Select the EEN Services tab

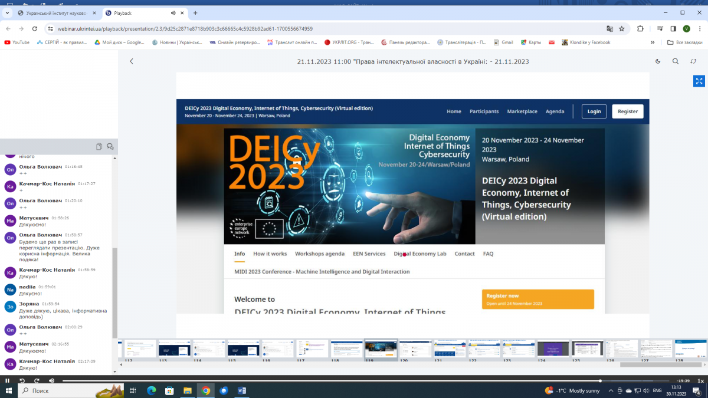tap(369, 254)
